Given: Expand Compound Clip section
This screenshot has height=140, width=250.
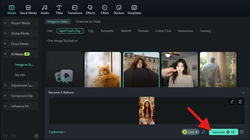Looking at the screenshot, I should click(x=5, y=96).
